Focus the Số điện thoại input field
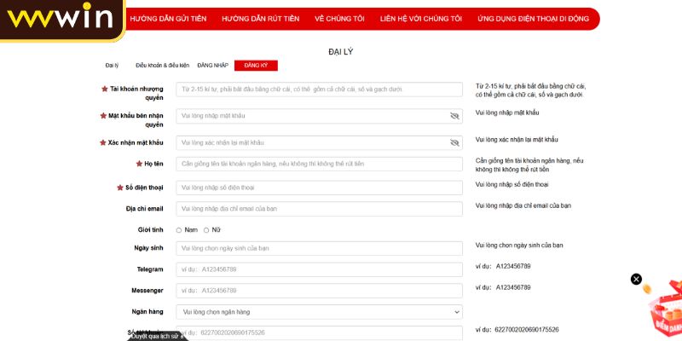Screen dimensions: 682x341 (320, 188)
